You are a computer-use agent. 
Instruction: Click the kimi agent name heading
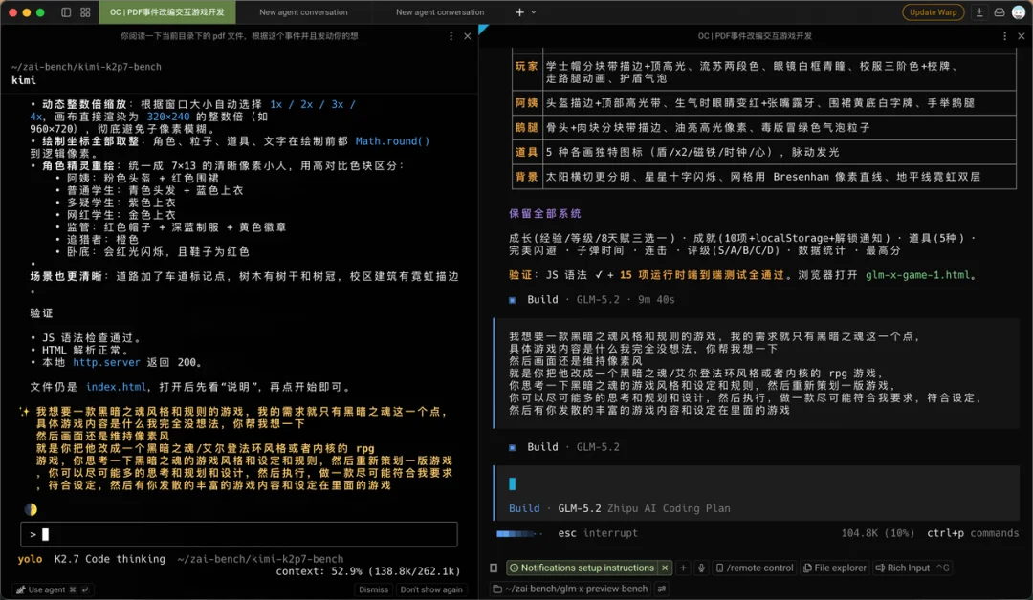point(24,80)
